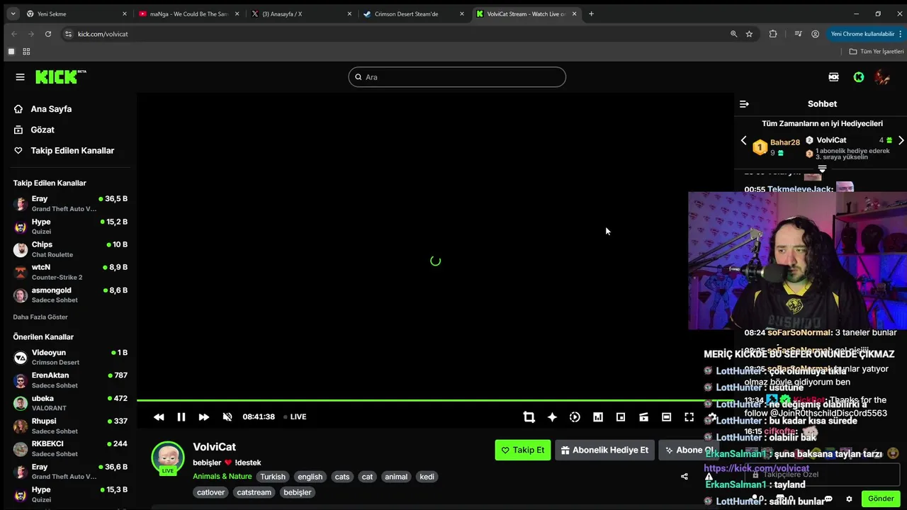
Task: Collapse the gifters leaderboard handle
Action: click(822, 169)
